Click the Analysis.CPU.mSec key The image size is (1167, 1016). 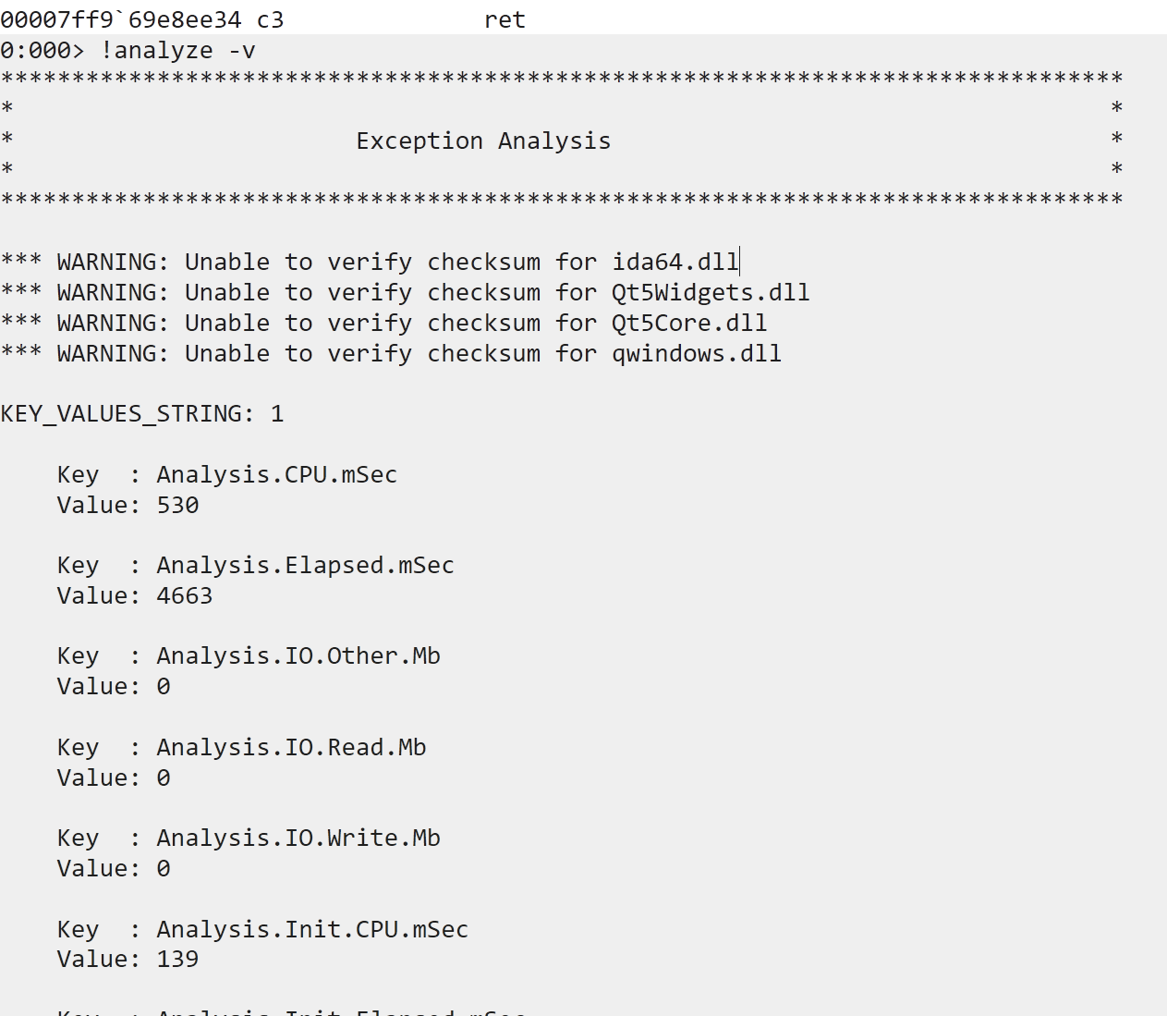pyautogui.click(x=276, y=475)
